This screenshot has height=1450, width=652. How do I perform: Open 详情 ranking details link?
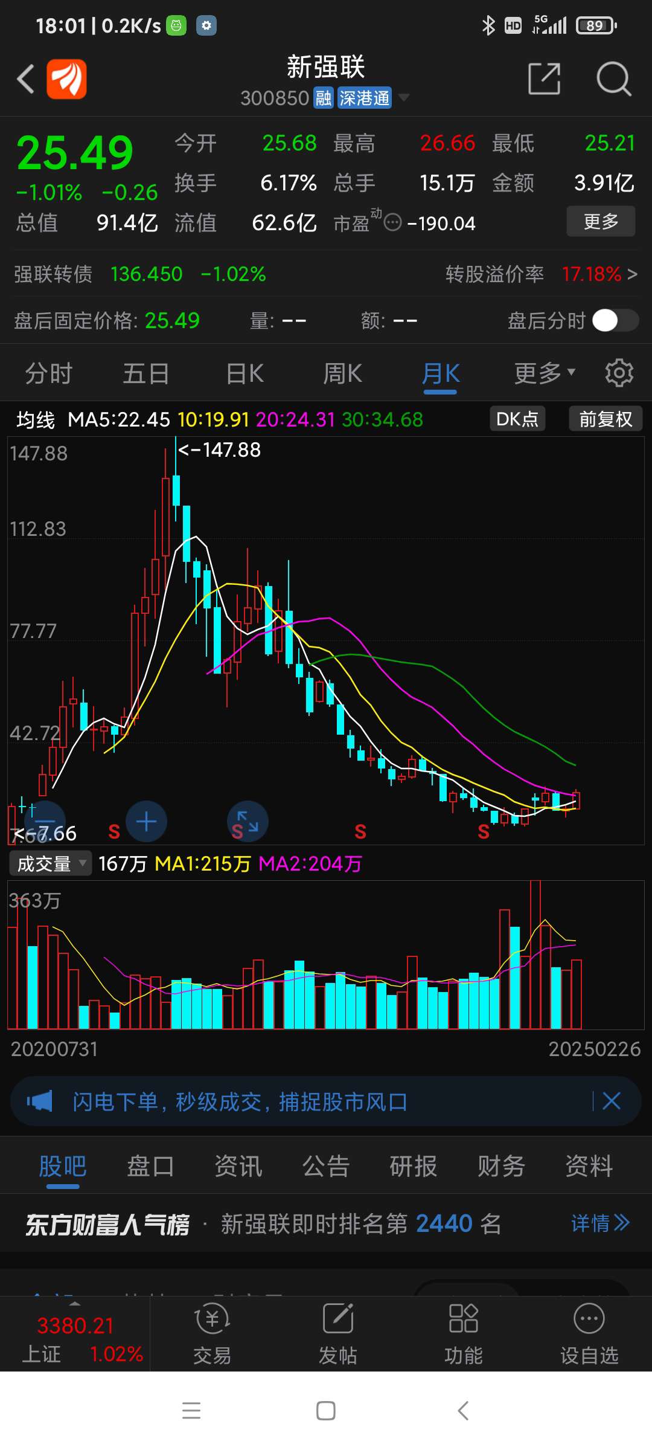tap(600, 1223)
